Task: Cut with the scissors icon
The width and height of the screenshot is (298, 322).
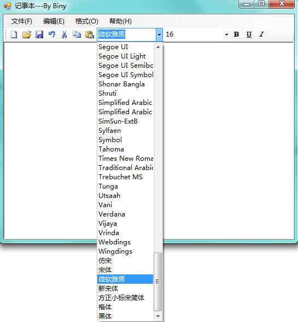Action: point(65,34)
